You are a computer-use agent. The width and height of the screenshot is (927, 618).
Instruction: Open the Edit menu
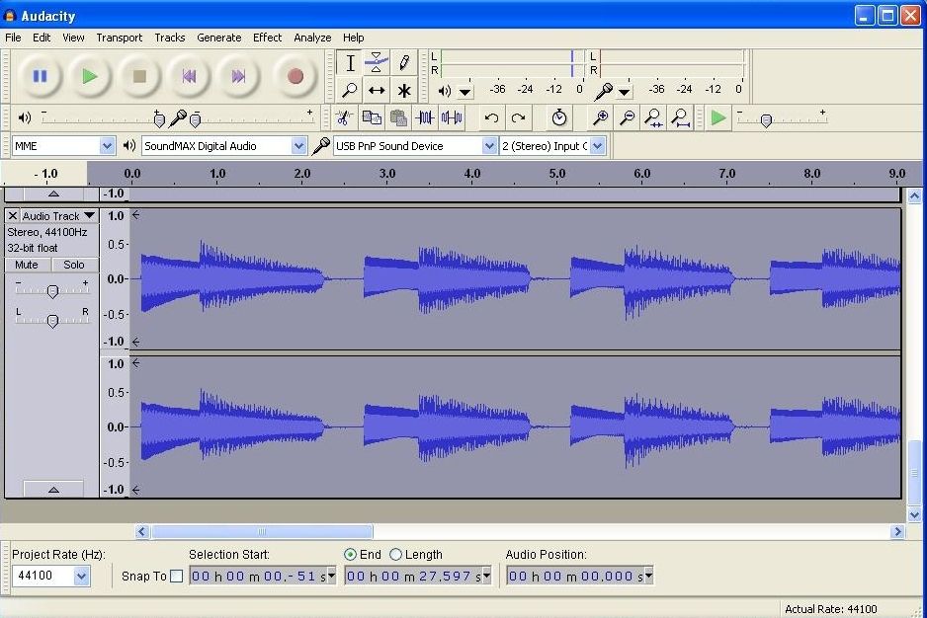pyautogui.click(x=42, y=38)
